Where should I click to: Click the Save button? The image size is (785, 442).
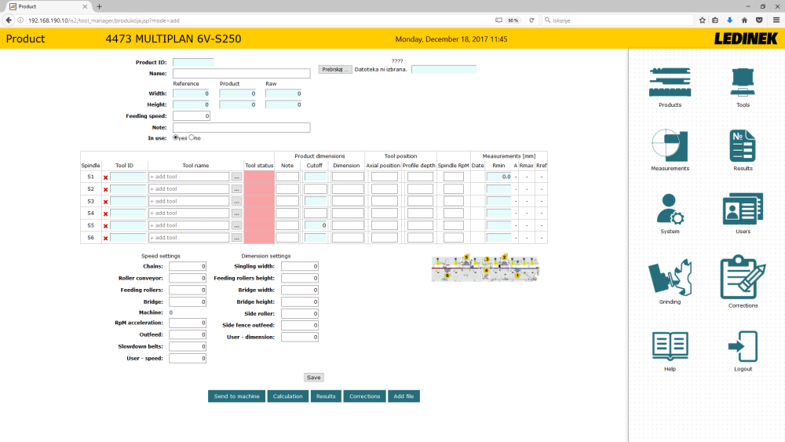(314, 378)
